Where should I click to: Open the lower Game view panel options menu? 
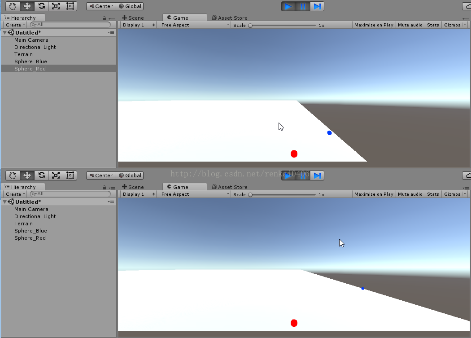click(467, 188)
